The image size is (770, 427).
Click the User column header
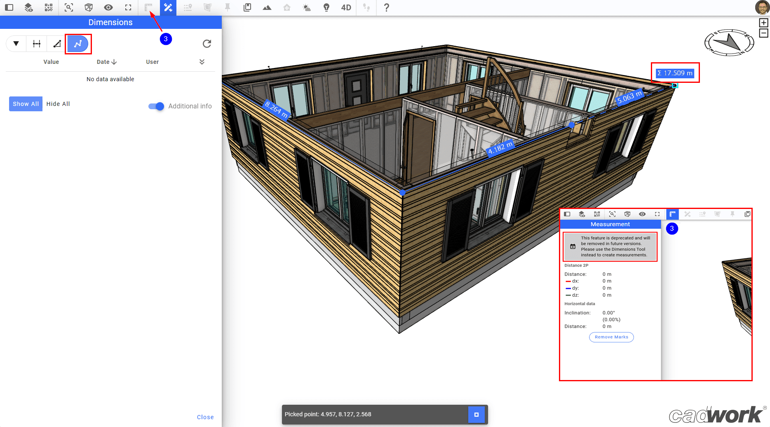152,62
